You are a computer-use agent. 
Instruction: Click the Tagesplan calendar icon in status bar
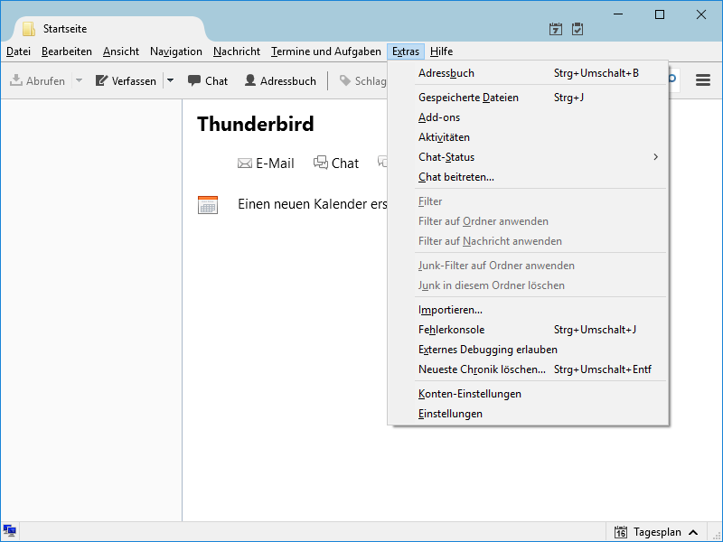(621, 532)
